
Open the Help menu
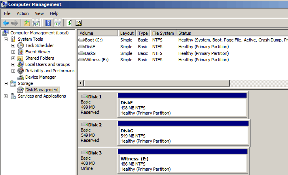tap(54, 13)
